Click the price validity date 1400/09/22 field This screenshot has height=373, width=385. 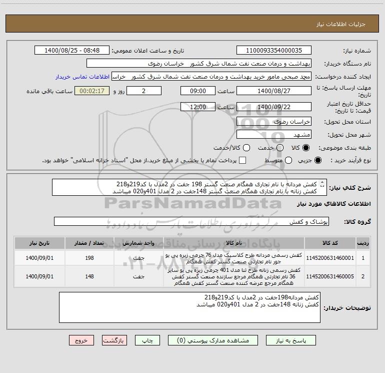coord(274,107)
